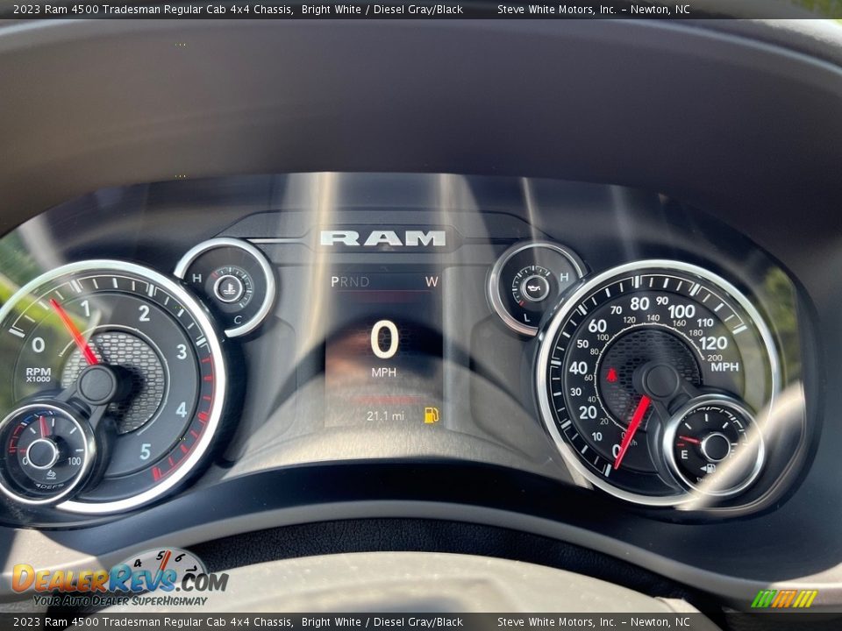Click the 21.1 mi range reading
The width and height of the screenshot is (842, 631).
(385, 415)
